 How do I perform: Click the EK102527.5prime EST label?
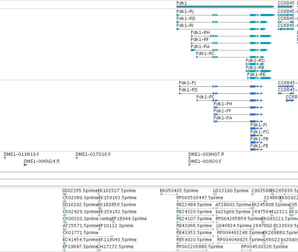click(x=117, y=191)
